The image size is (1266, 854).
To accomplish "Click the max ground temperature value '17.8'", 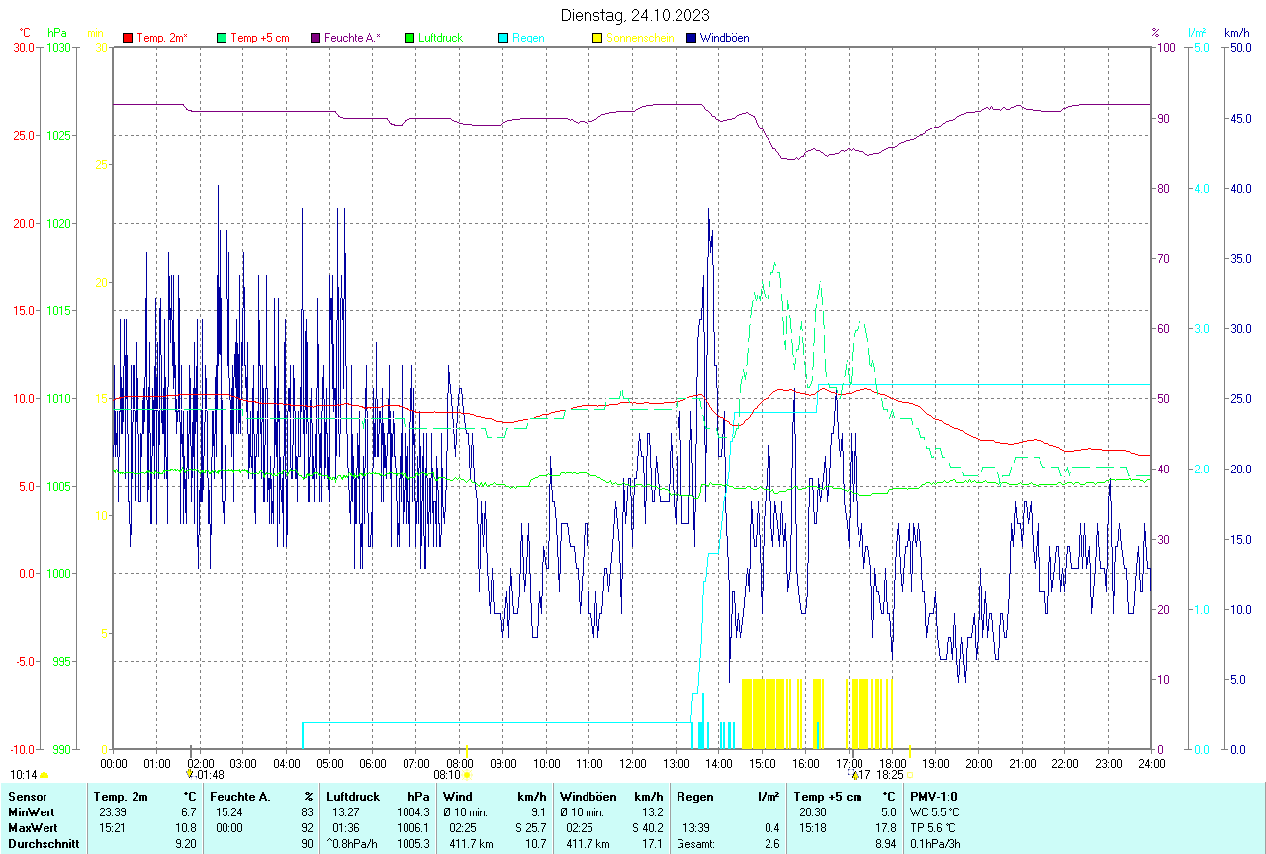I will [886, 827].
